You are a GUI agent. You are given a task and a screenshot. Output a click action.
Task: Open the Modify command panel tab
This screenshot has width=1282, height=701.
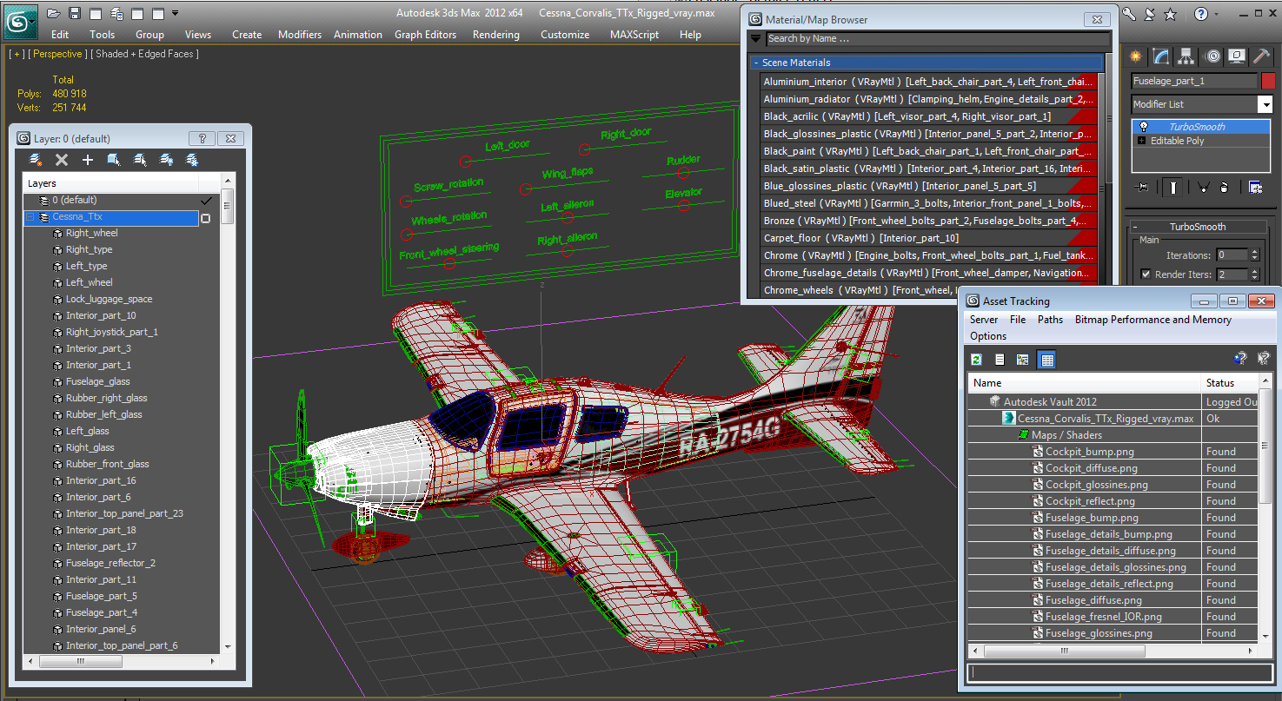pos(1161,56)
